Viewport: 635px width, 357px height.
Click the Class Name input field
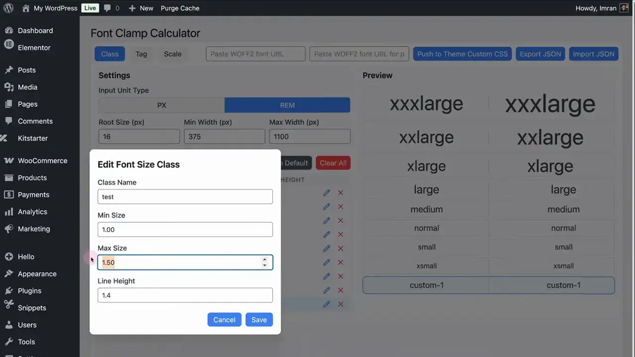pos(185,197)
